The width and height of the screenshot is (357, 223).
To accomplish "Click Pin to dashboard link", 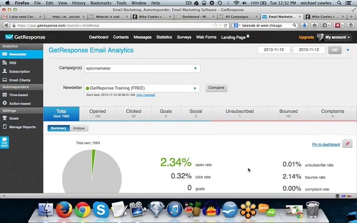I will tap(326, 144).
